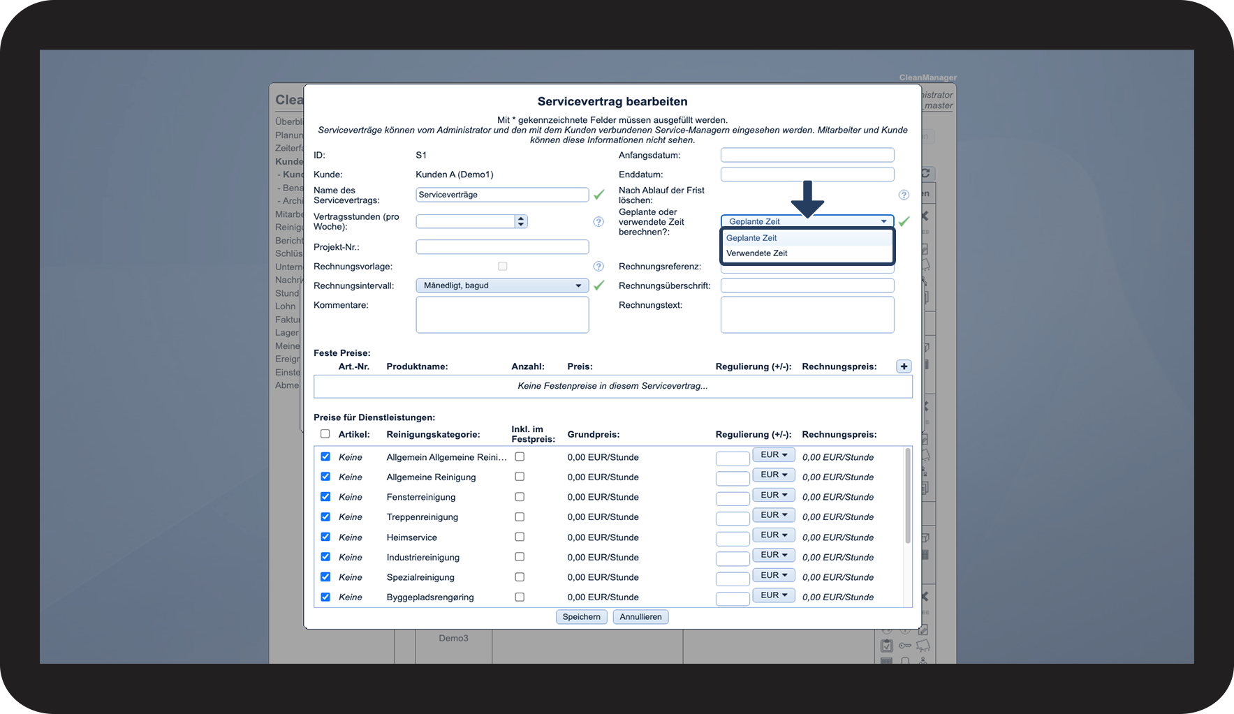Click the service price list scrollbar
The image size is (1234, 714).
tap(907, 496)
